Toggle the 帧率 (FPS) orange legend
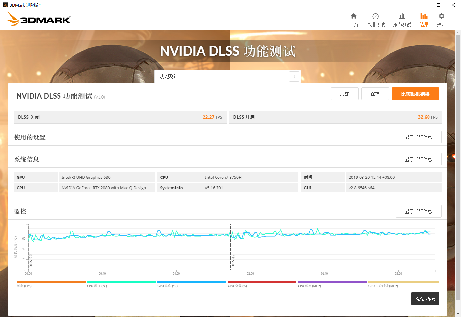The width and height of the screenshot is (461, 317). point(51,284)
